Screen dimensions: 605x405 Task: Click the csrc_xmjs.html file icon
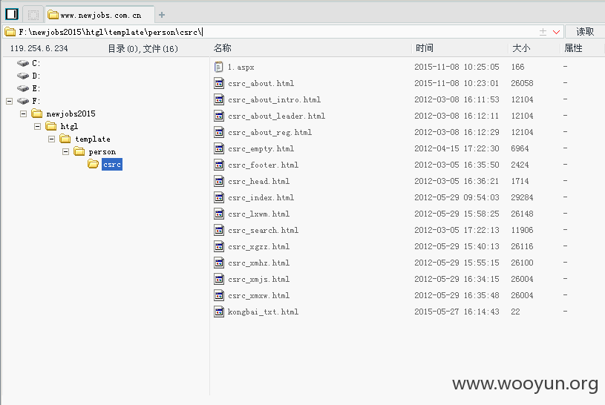(219, 279)
